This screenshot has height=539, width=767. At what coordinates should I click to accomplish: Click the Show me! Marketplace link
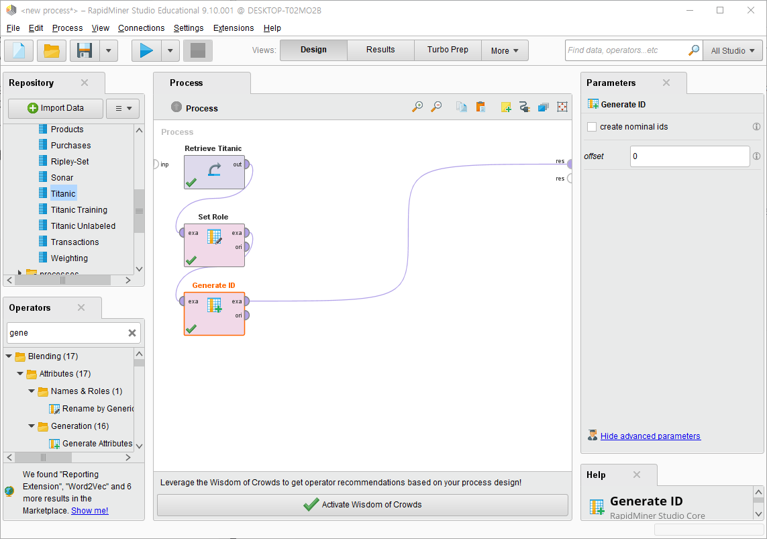[x=90, y=511]
